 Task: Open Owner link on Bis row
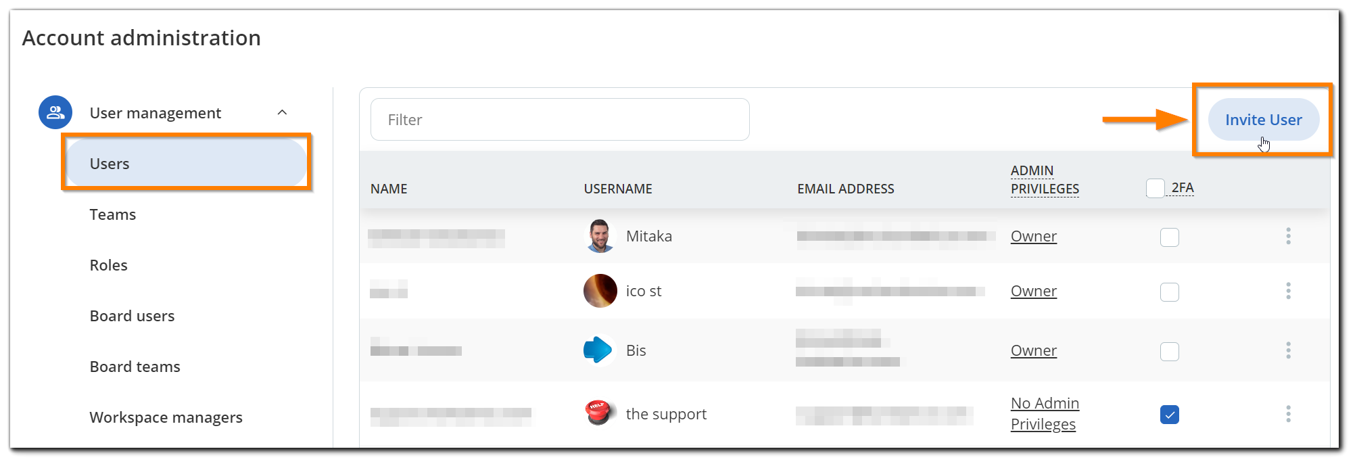(x=1033, y=350)
